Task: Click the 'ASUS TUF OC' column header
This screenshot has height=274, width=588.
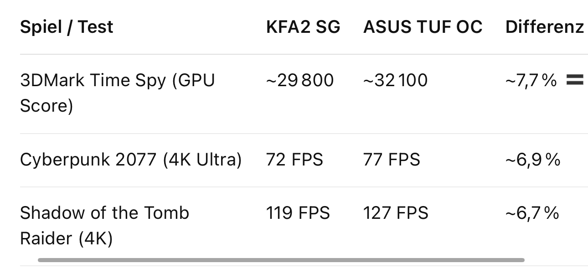Action: (x=423, y=27)
